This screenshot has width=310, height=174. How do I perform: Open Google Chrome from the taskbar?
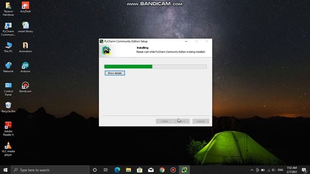click(162, 170)
